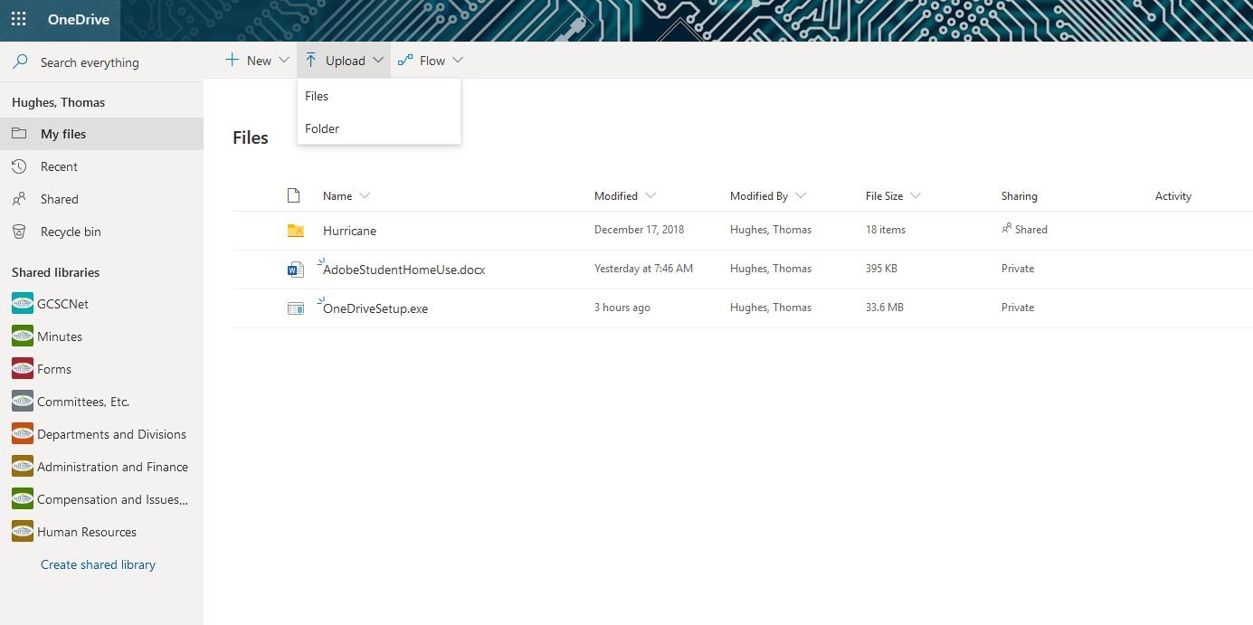Viewport: 1253px width, 625px height.
Task: Click the GCSCNet library icon
Action: [x=23, y=304]
